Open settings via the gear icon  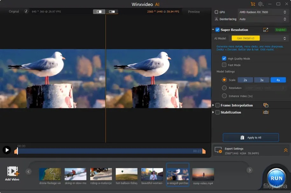tap(260, 4)
